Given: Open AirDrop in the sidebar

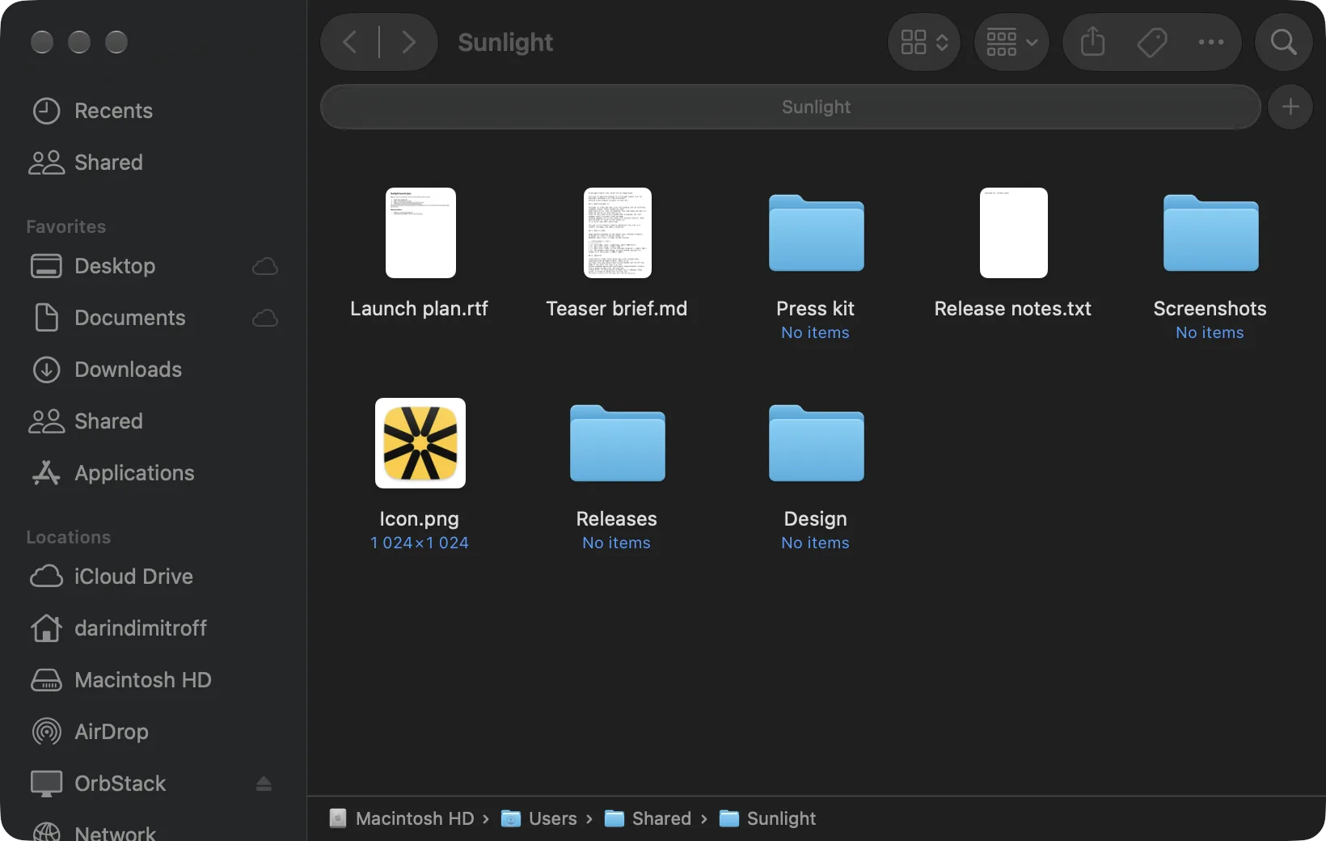Looking at the screenshot, I should (154, 732).
